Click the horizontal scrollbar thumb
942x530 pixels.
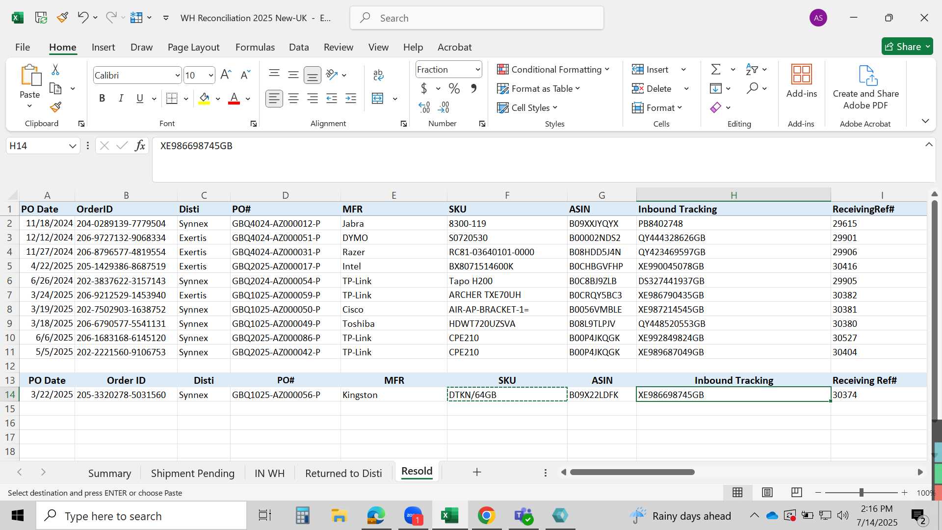tap(632, 472)
